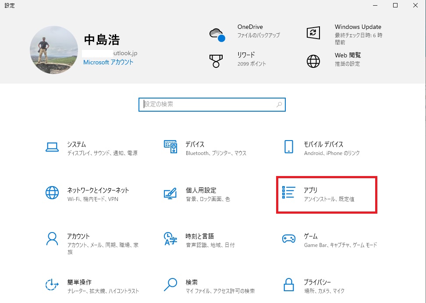Image resolution: width=426 pixels, height=303 pixels.
Task: Open the Microsoft アカウント link
Action: point(108,62)
